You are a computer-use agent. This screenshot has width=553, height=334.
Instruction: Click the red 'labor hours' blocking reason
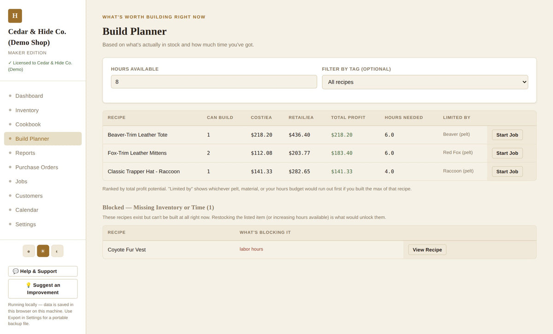pyautogui.click(x=251, y=249)
